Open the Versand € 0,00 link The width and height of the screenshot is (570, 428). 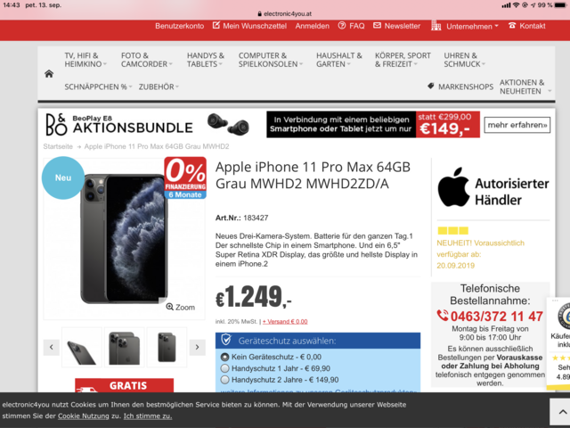[x=285, y=321]
